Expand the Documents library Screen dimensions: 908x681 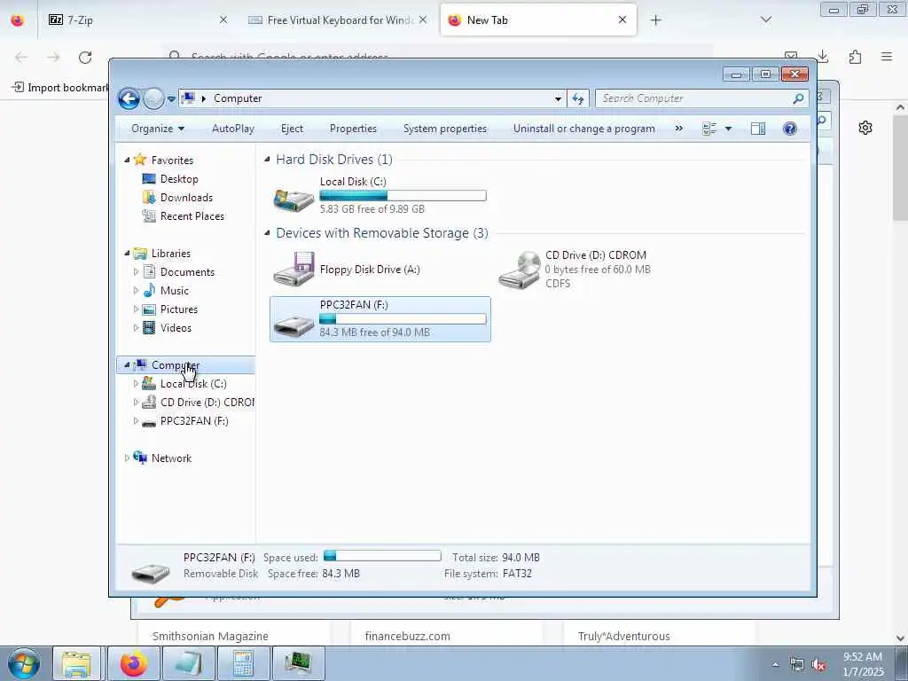click(x=136, y=271)
